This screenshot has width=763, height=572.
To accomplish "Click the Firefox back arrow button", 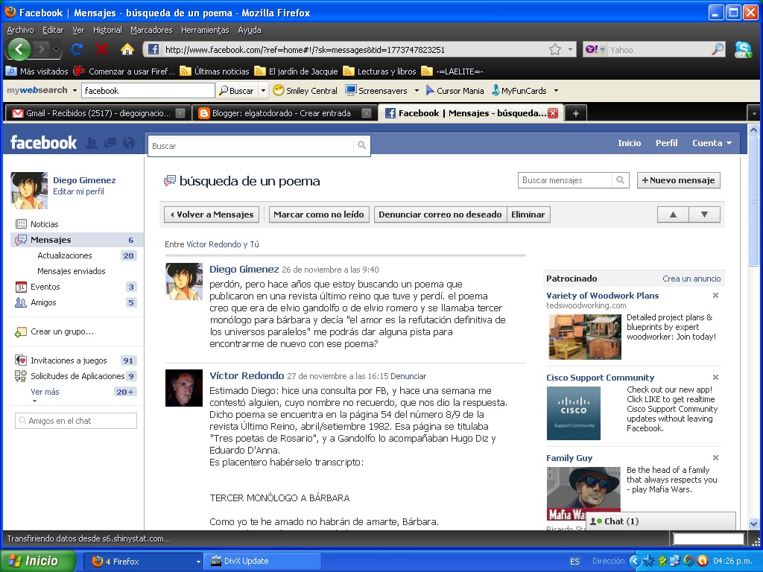I will click(19, 49).
